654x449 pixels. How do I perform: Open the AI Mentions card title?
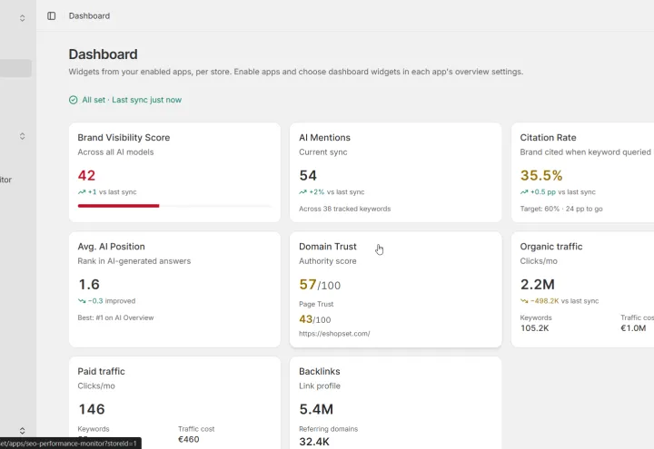click(324, 138)
